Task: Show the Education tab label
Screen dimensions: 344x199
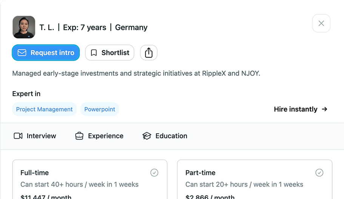Action: (x=171, y=136)
